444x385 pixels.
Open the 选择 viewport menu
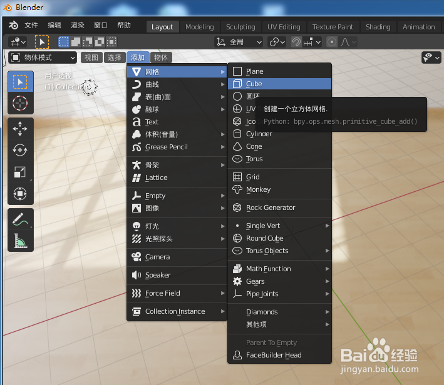coord(115,57)
